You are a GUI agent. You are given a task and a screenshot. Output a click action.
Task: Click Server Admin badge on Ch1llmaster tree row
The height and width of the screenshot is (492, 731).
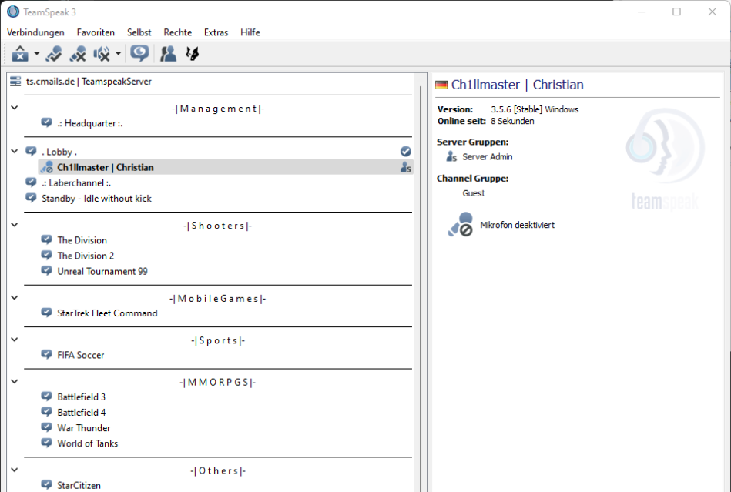point(406,167)
